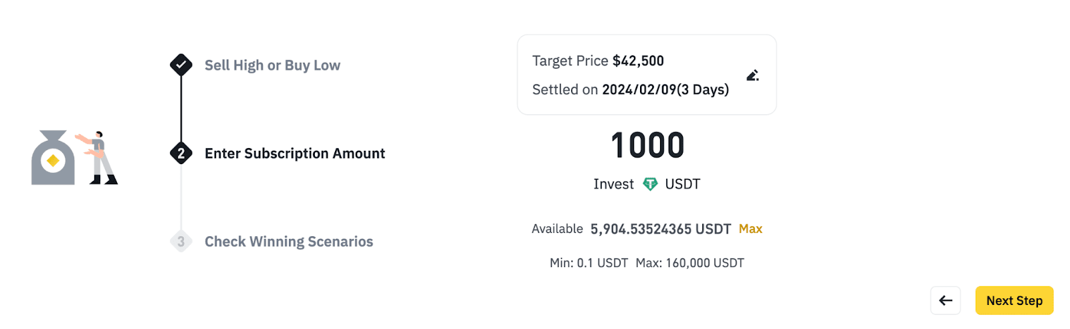This screenshot has height=329, width=1070.
Task: Click the step 2 diamond marker
Action: (181, 153)
